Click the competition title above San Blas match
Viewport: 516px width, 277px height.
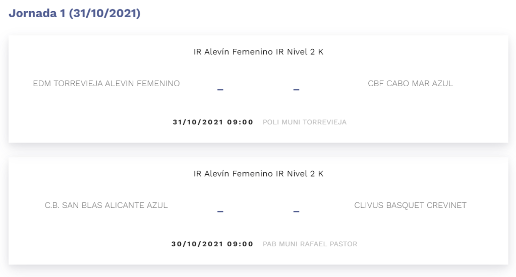tap(258, 174)
